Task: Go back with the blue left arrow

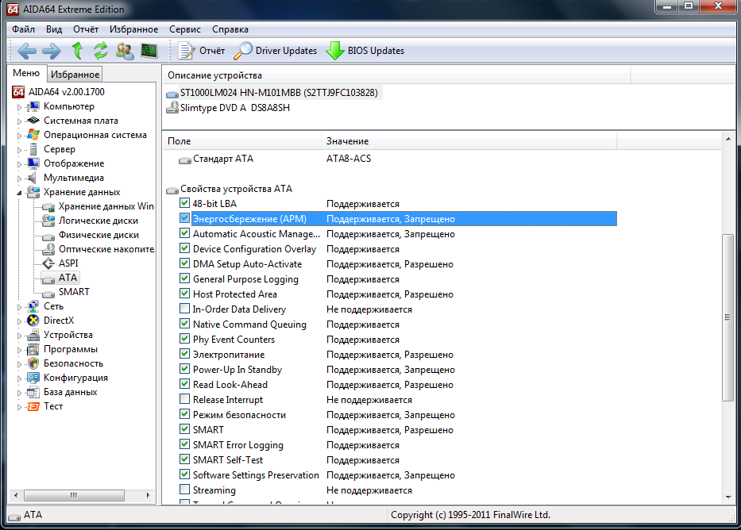Action: pos(26,51)
